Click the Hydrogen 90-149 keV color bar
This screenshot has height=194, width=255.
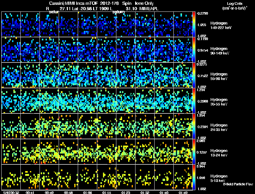[194, 50]
